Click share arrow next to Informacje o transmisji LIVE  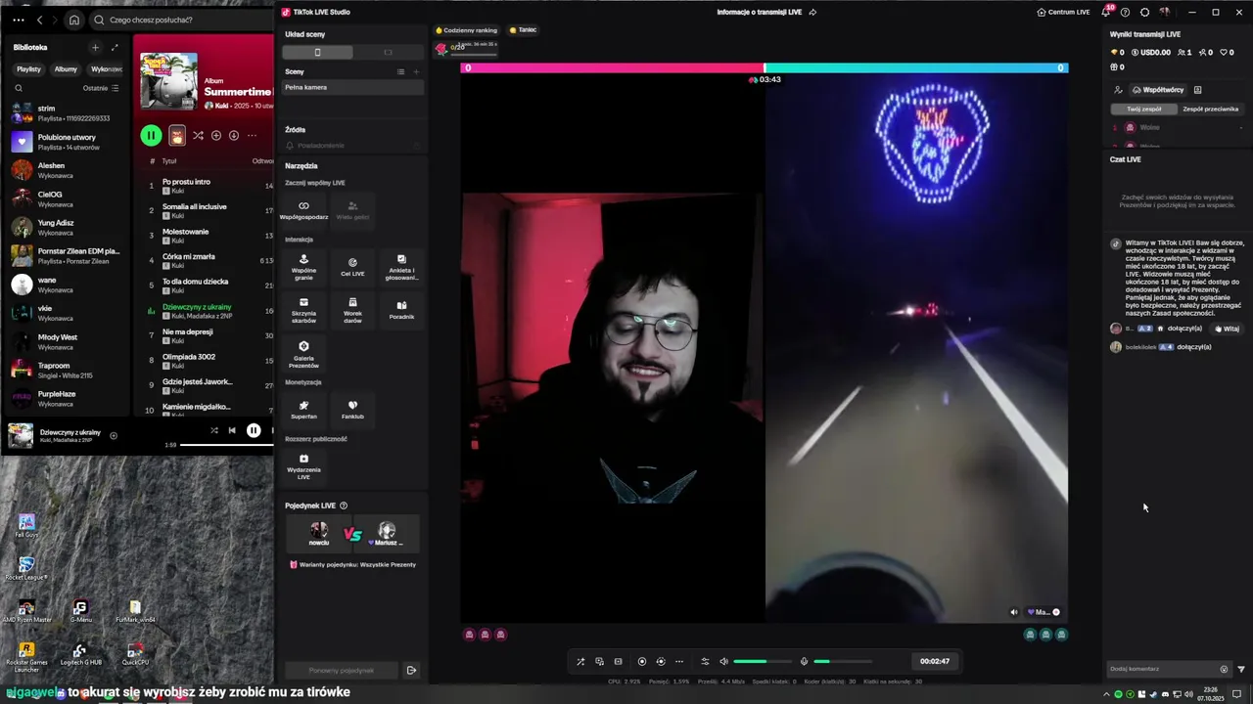click(x=812, y=12)
